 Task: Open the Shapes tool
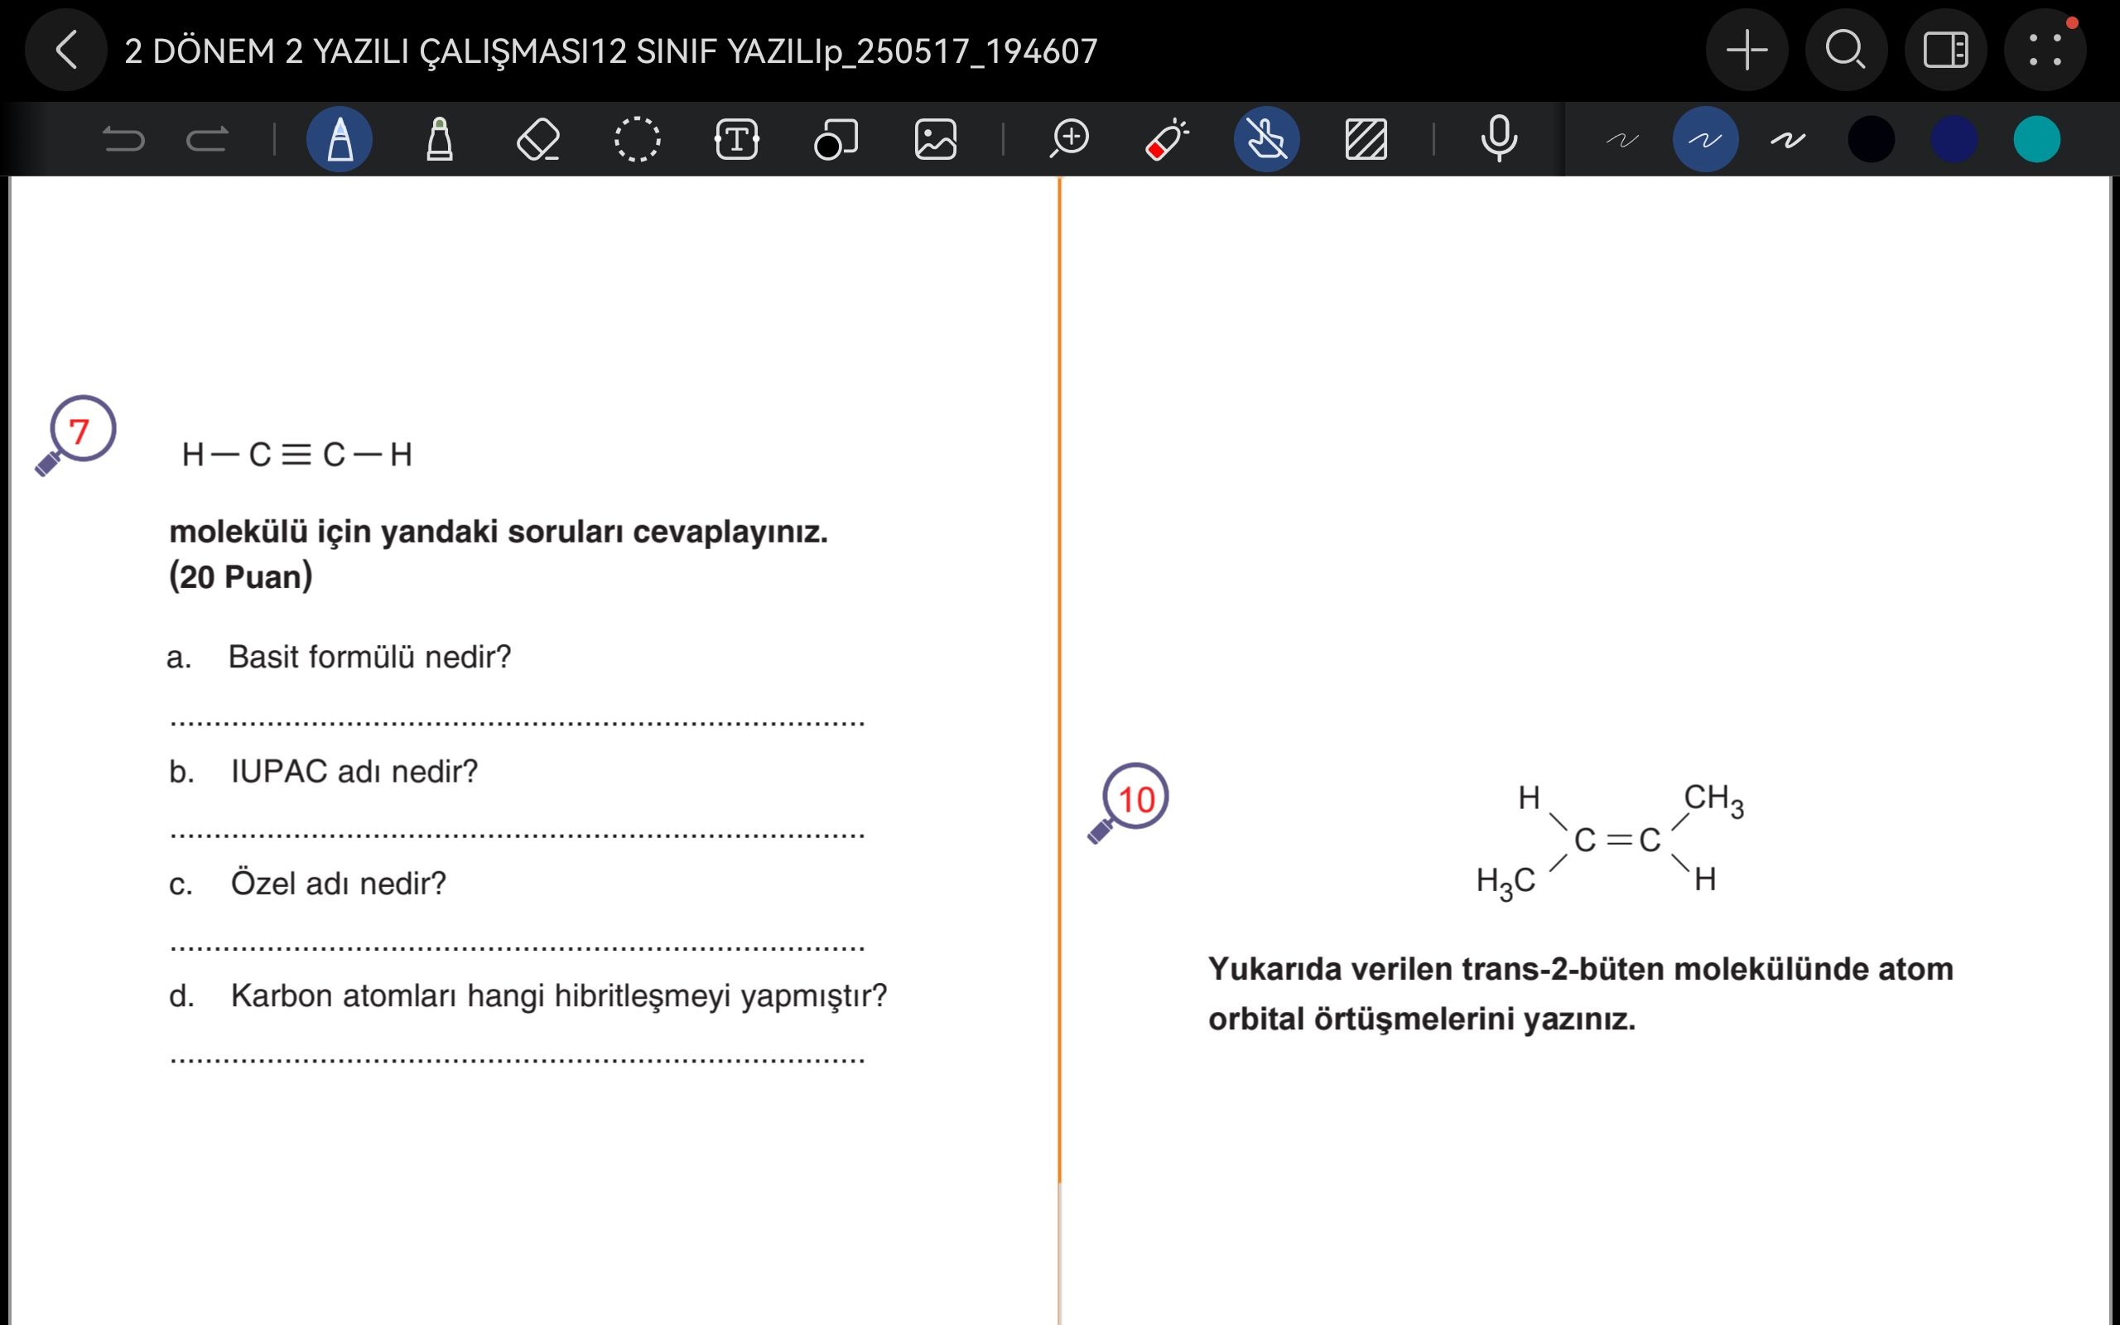coord(836,139)
